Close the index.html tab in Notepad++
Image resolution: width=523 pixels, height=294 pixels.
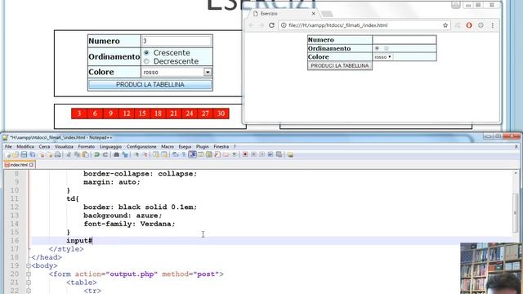pos(31,165)
